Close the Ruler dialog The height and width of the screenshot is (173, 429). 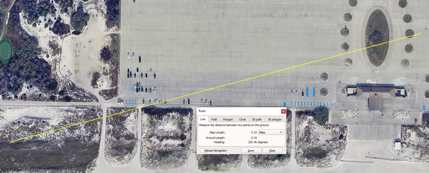tap(283, 111)
